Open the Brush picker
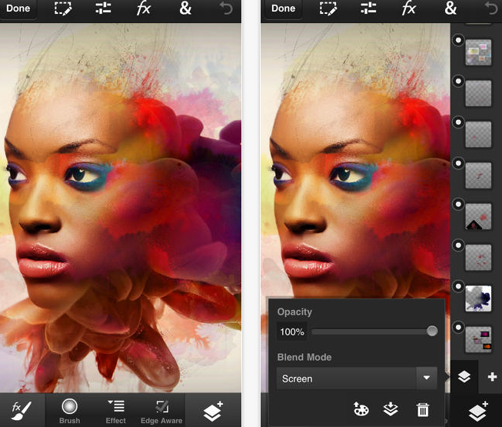 pyautogui.click(x=69, y=412)
